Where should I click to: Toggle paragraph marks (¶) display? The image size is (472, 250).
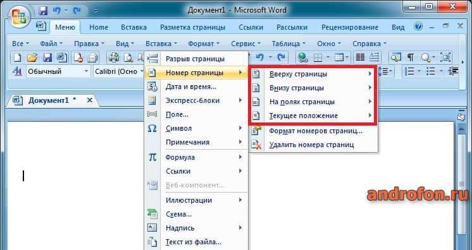click(410, 57)
